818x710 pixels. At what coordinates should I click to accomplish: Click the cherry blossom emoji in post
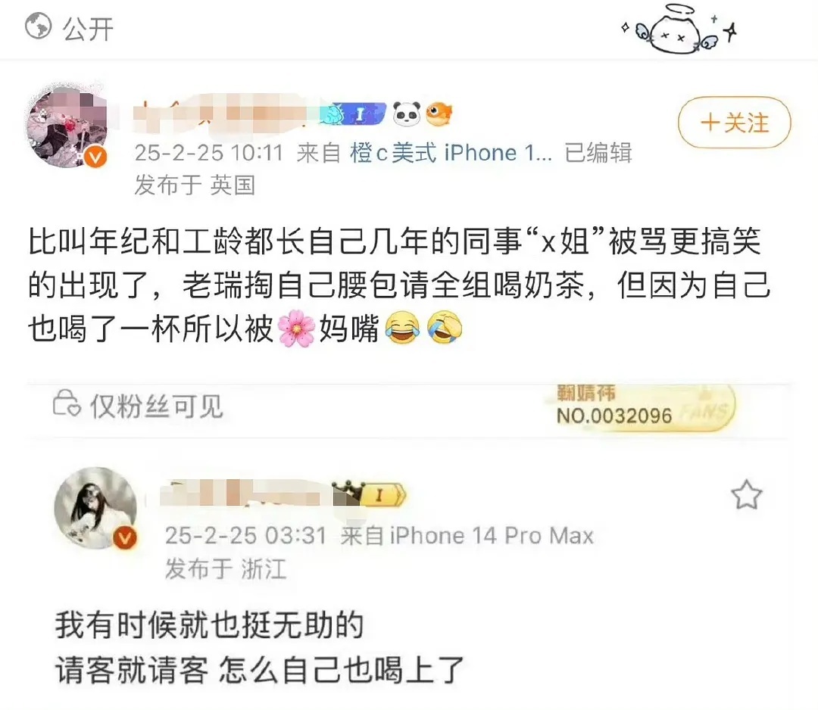coord(296,330)
